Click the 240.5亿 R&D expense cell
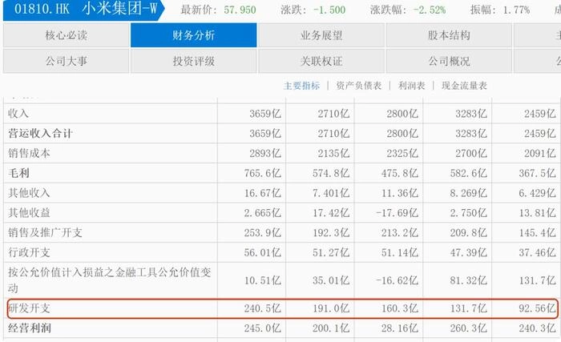The height and width of the screenshot is (342, 561). (x=262, y=308)
